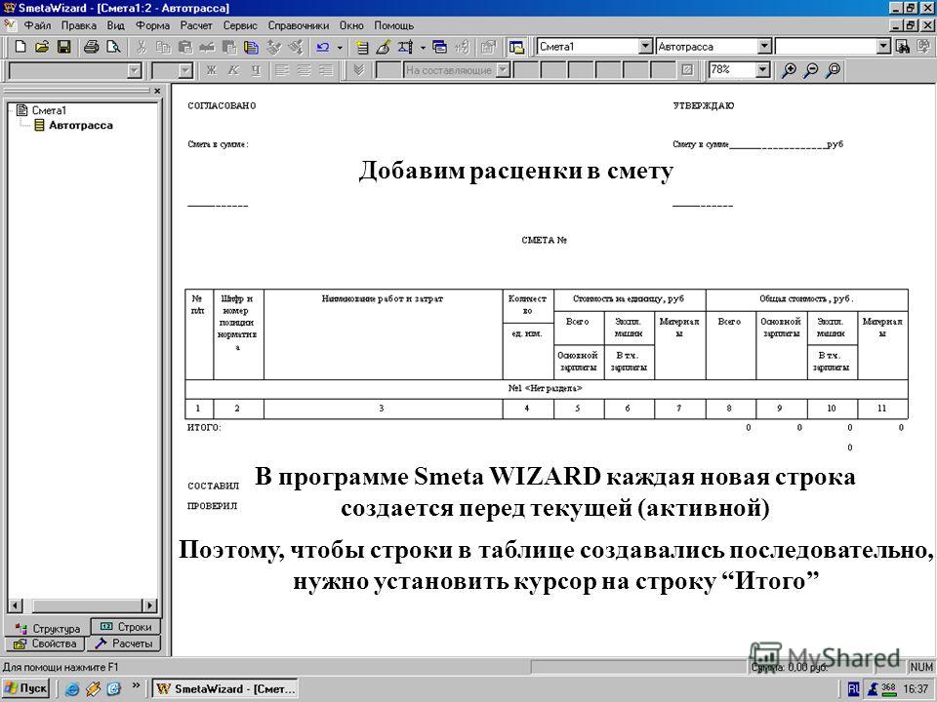Open the Сервис menu
Image resolution: width=937 pixels, height=702 pixels.
pos(240,25)
